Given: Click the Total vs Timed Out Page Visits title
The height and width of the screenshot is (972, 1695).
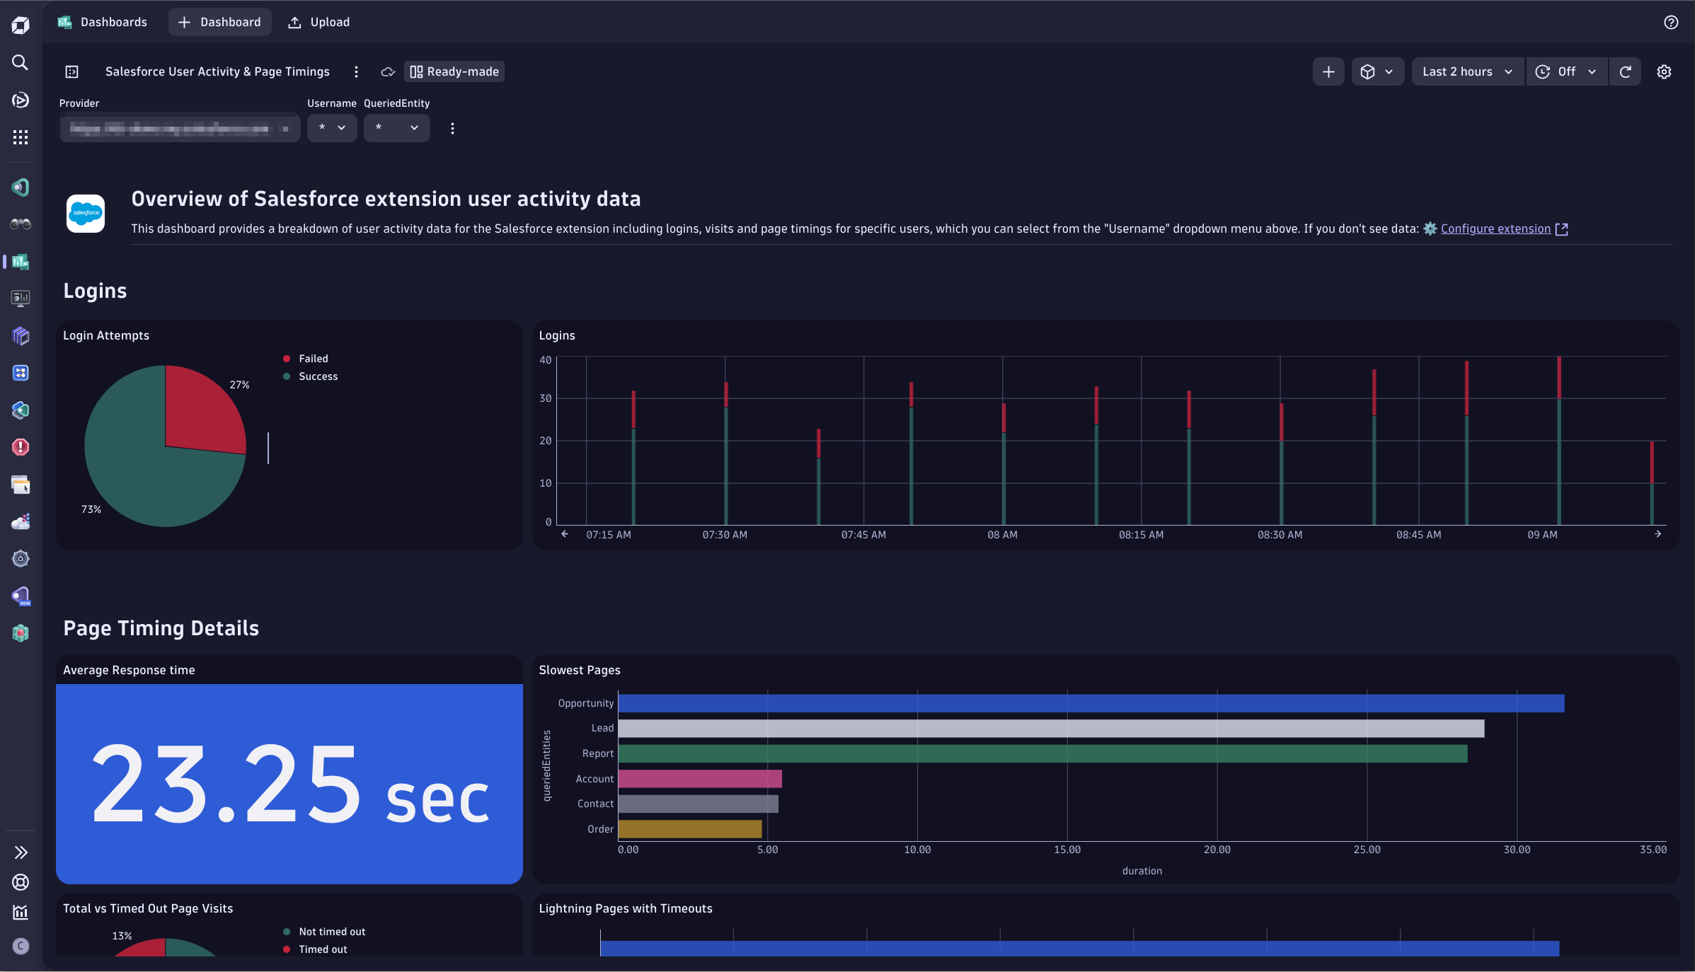Looking at the screenshot, I should [x=148, y=908].
